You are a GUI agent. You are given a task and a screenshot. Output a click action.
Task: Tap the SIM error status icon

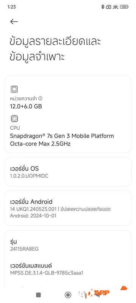pyautogui.click(x=109, y=7)
